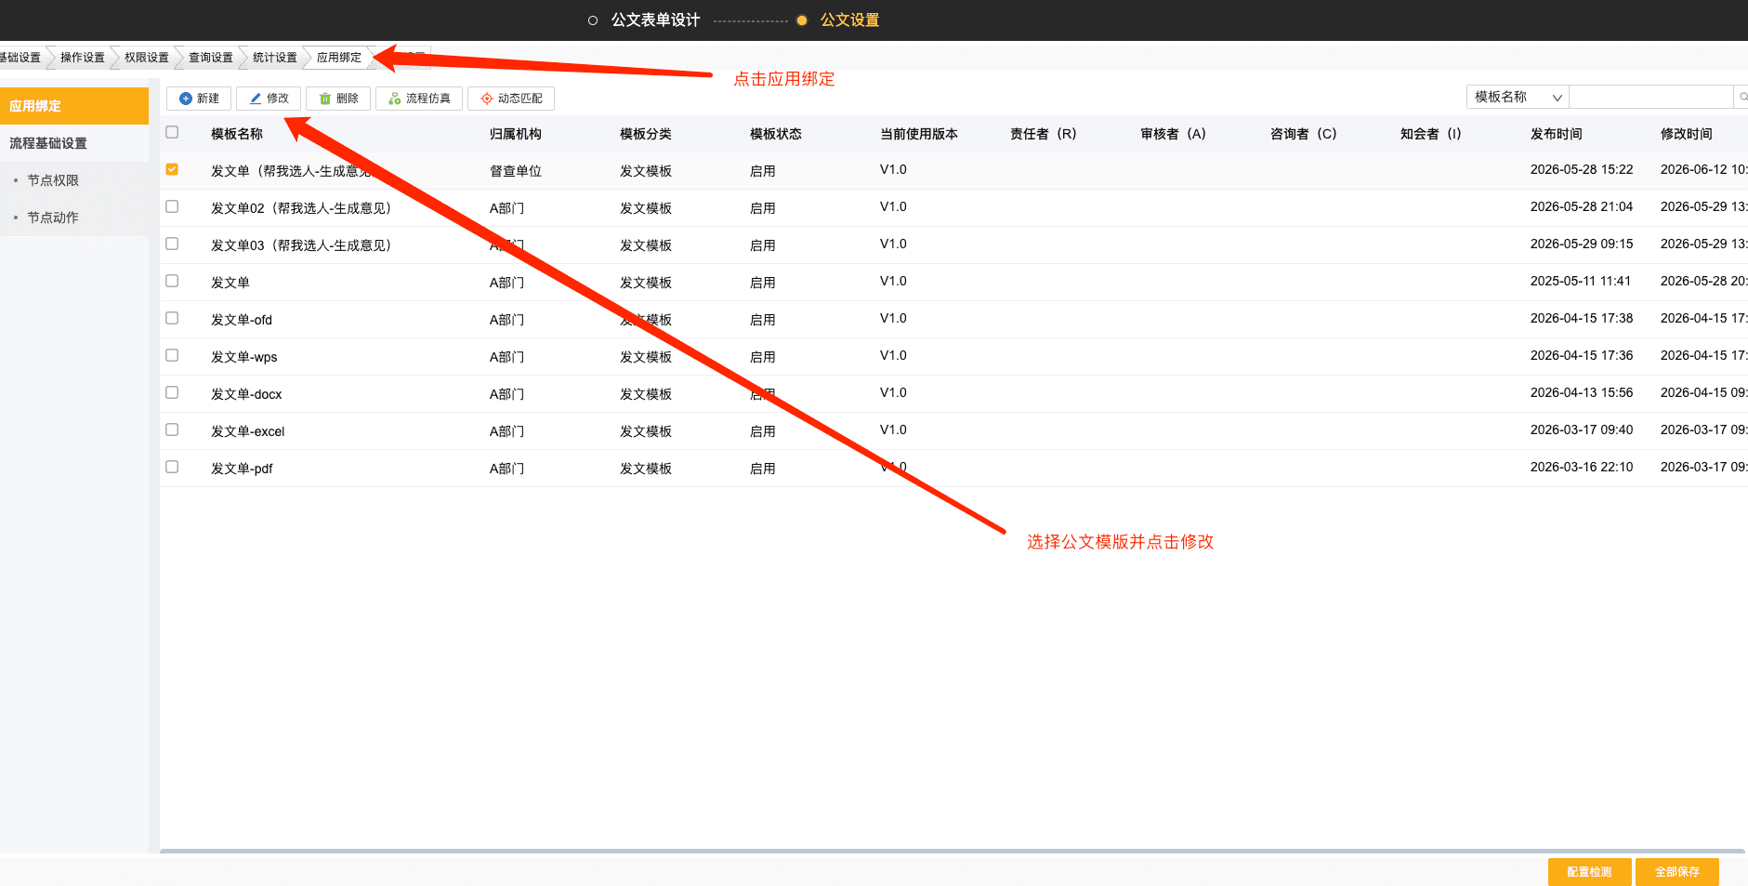Switch to the 操作设置 tab
Image resolution: width=1748 pixels, height=886 pixels.
pyautogui.click(x=83, y=58)
